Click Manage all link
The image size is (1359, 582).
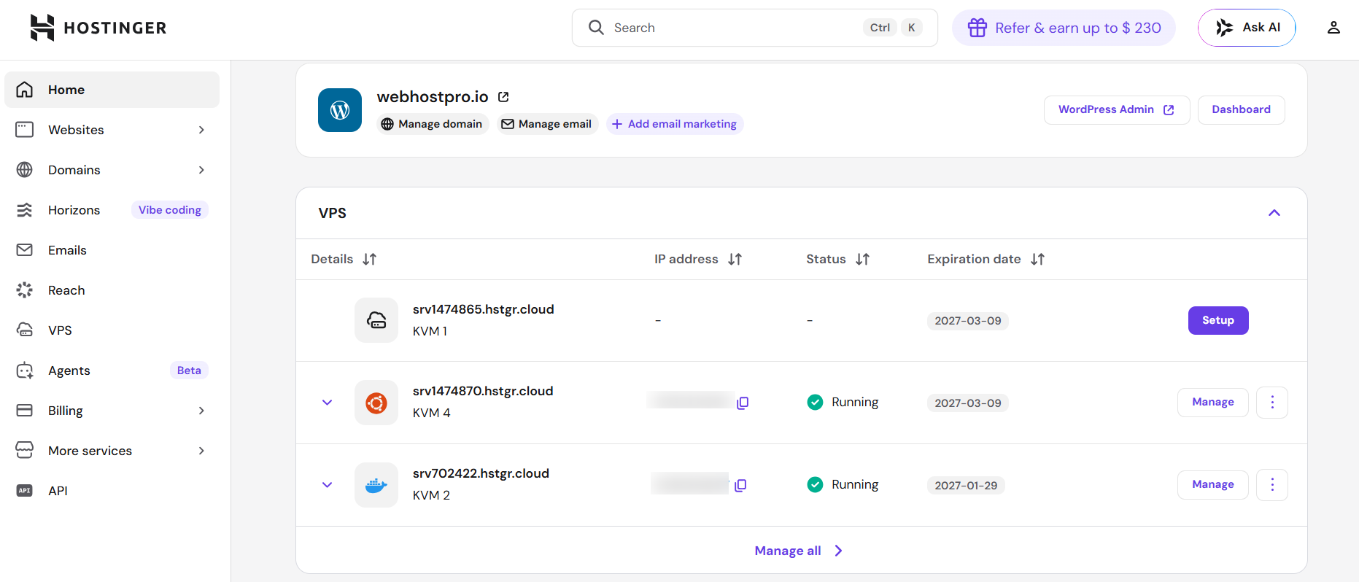pyautogui.click(x=799, y=551)
